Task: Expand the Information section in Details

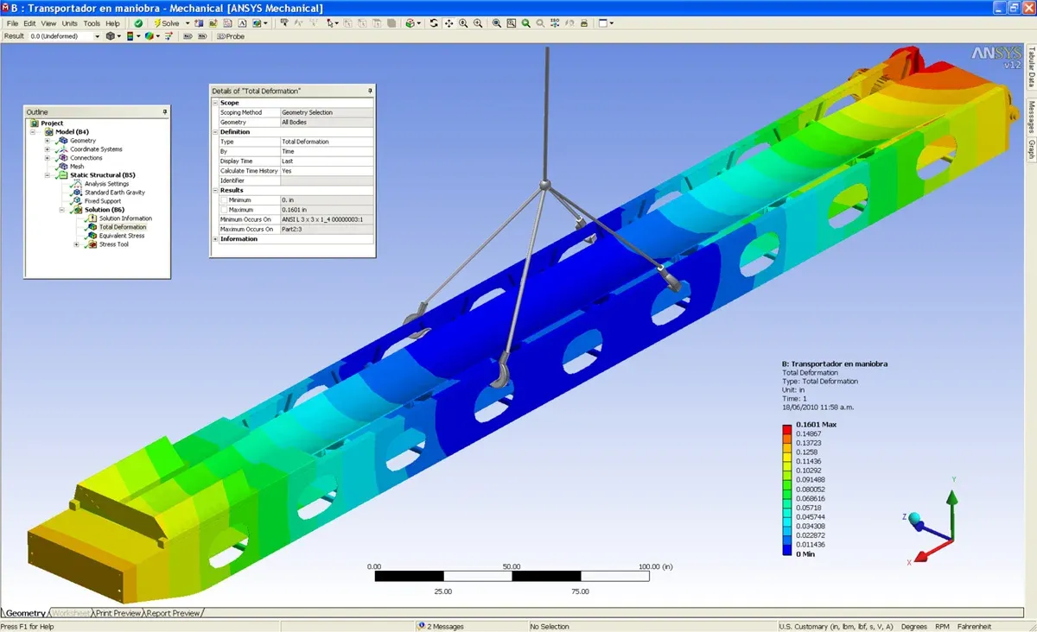Action: (x=215, y=239)
